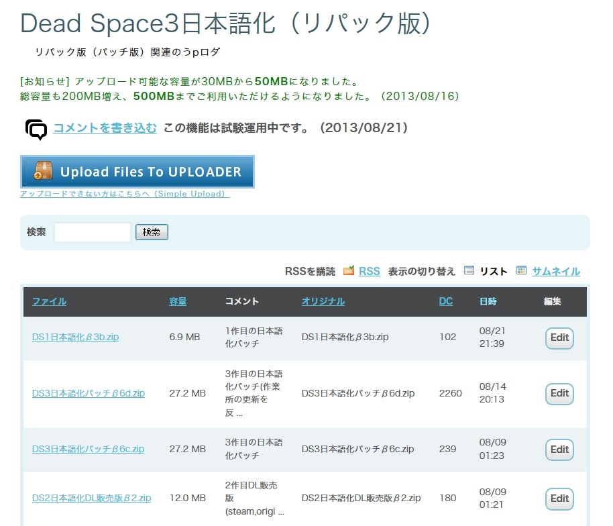Click the 08/09 01:21 date cell
This screenshot has width=613, height=526.
pos(492,498)
